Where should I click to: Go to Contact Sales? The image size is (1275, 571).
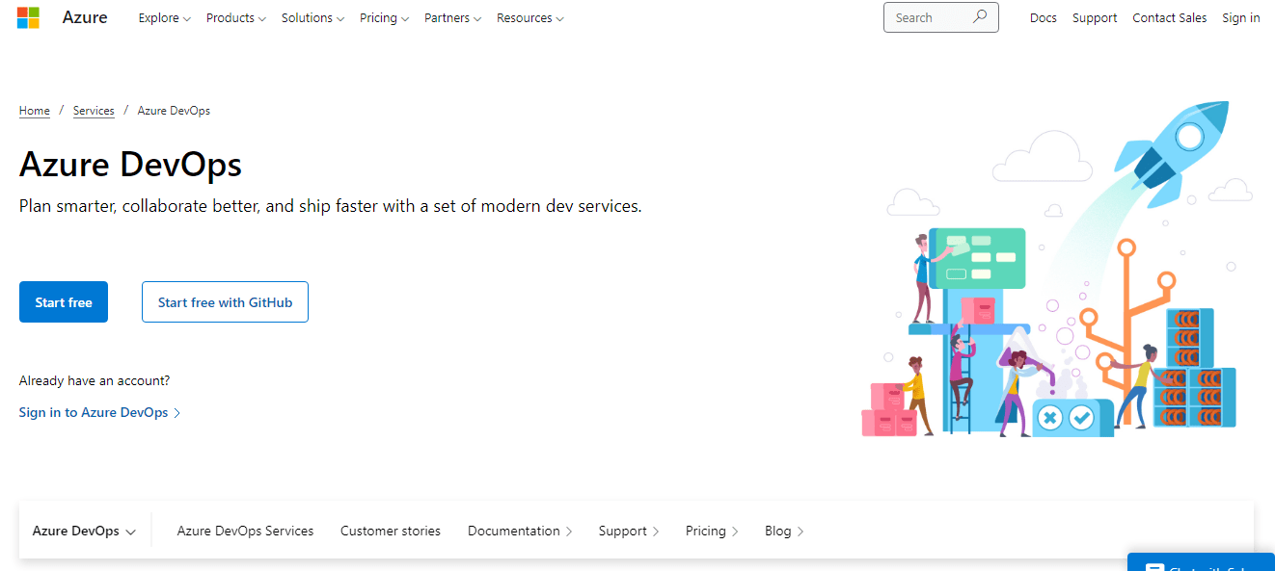(x=1170, y=17)
